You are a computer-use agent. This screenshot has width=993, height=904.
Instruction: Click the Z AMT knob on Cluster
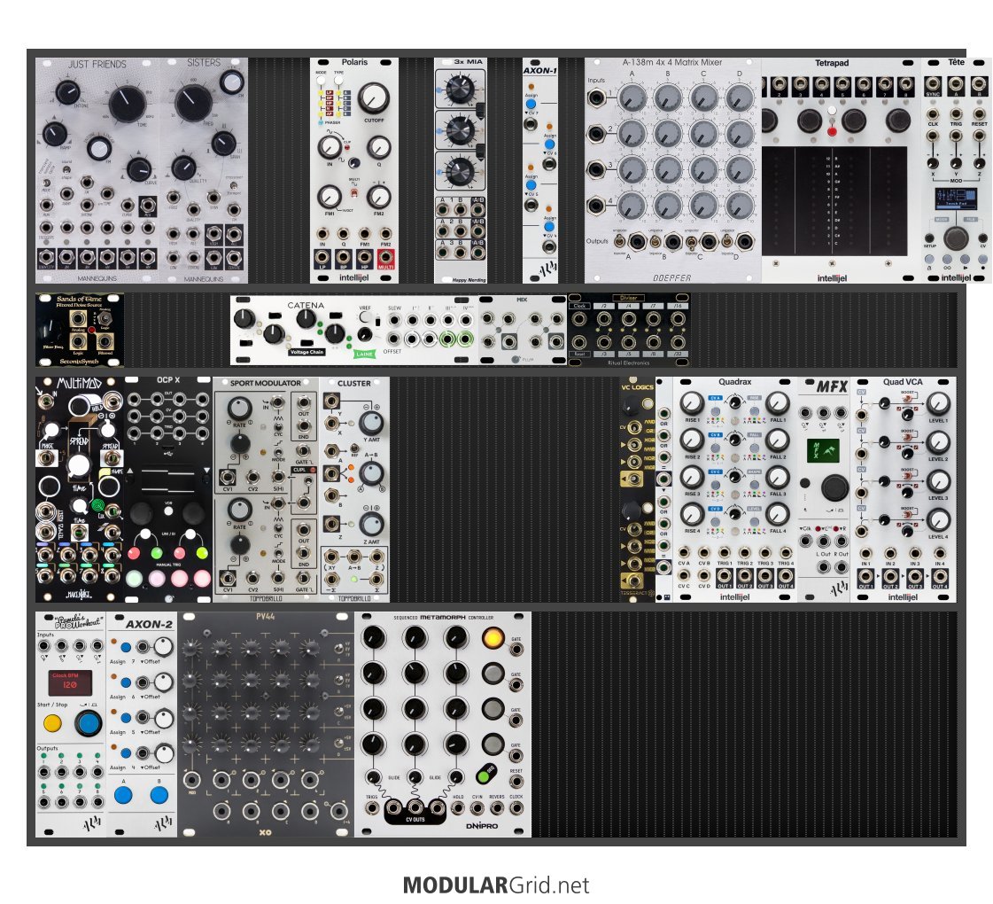point(371,524)
